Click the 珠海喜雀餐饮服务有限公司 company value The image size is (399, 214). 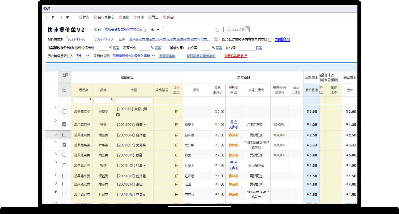tap(123, 30)
